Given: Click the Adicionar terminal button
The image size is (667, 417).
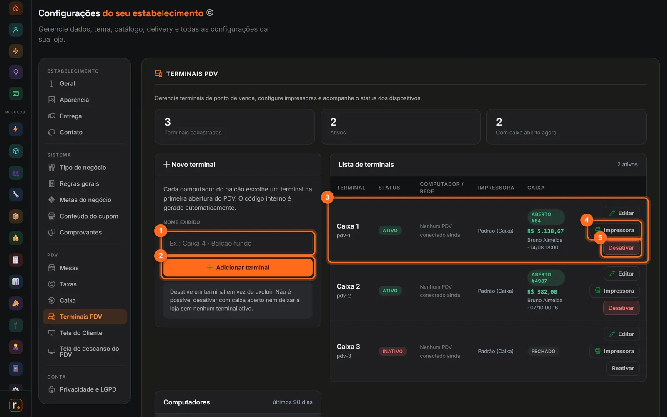Looking at the screenshot, I should coord(238,267).
